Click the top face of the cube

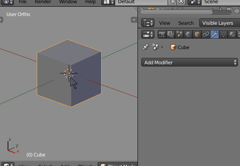[x=69, y=51]
